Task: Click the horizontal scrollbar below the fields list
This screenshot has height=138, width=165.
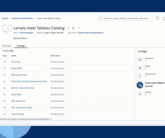Action: pos(26,119)
